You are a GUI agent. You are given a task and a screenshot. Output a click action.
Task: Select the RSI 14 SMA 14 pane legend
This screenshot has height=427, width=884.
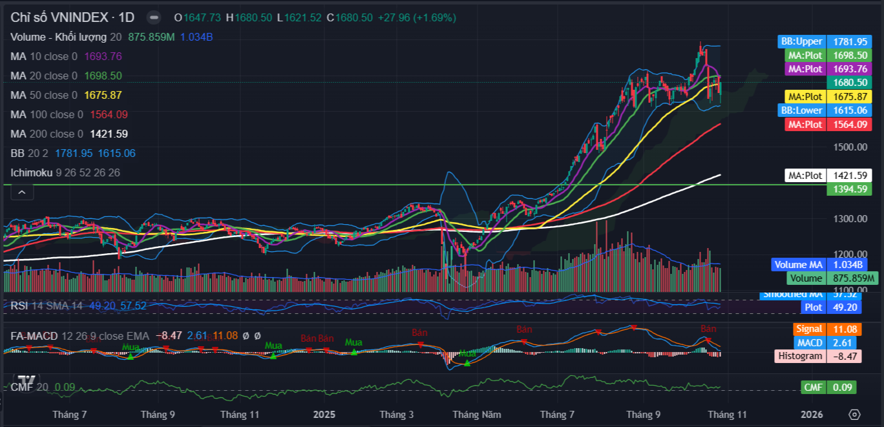coord(47,306)
